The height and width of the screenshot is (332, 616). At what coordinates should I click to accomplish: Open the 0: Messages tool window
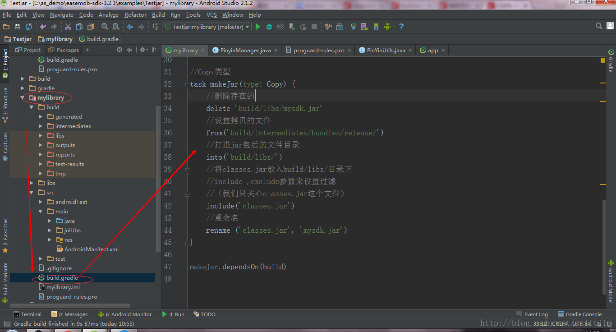(69, 314)
